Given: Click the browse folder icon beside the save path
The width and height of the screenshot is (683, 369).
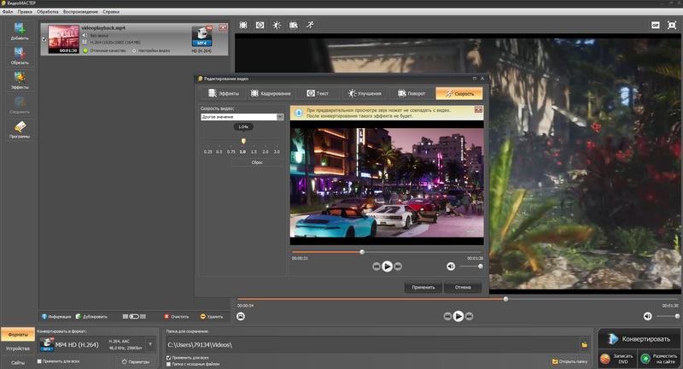Looking at the screenshot, I should (x=585, y=344).
